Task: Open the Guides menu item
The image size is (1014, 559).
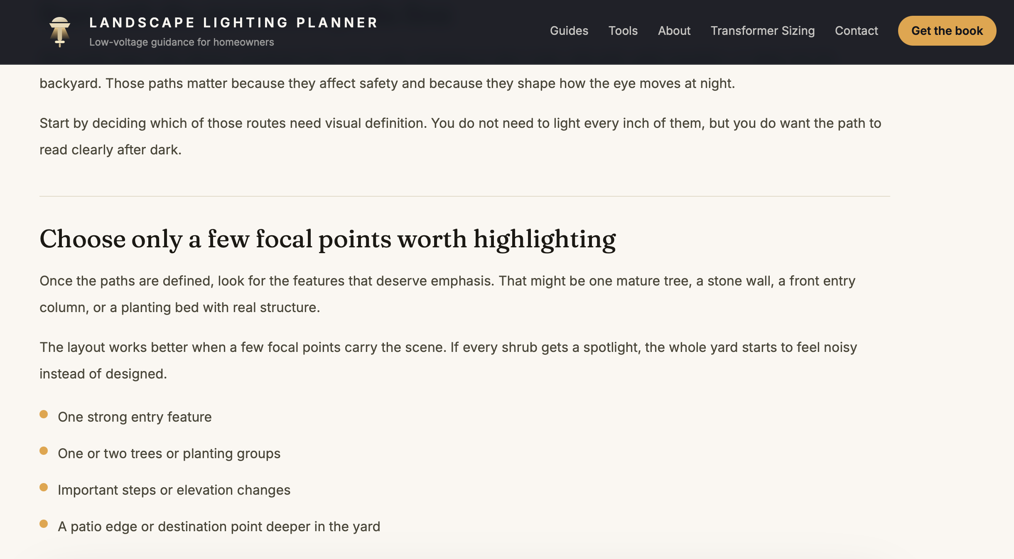Action: click(x=569, y=31)
